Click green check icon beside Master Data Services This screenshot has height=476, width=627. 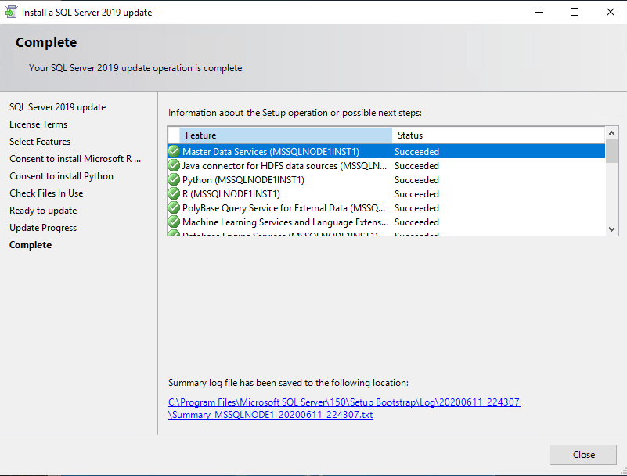(x=174, y=151)
